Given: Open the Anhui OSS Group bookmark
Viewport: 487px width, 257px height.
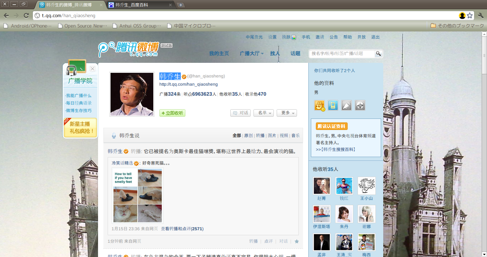Looking at the screenshot, I should pos(137,26).
